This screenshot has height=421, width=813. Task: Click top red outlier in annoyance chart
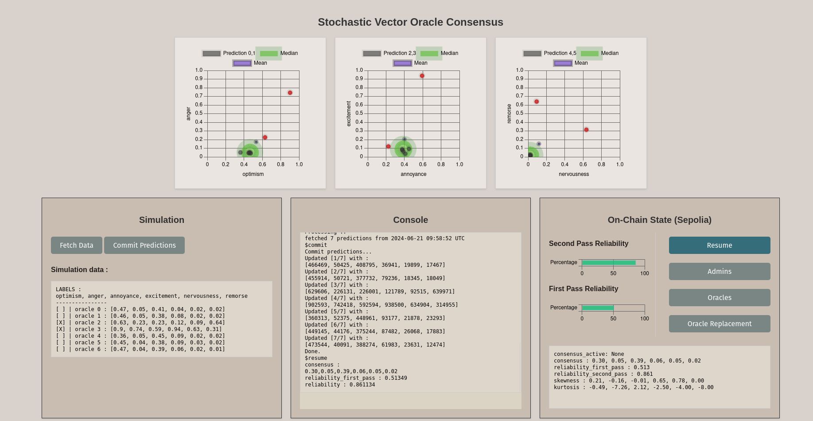422,76
